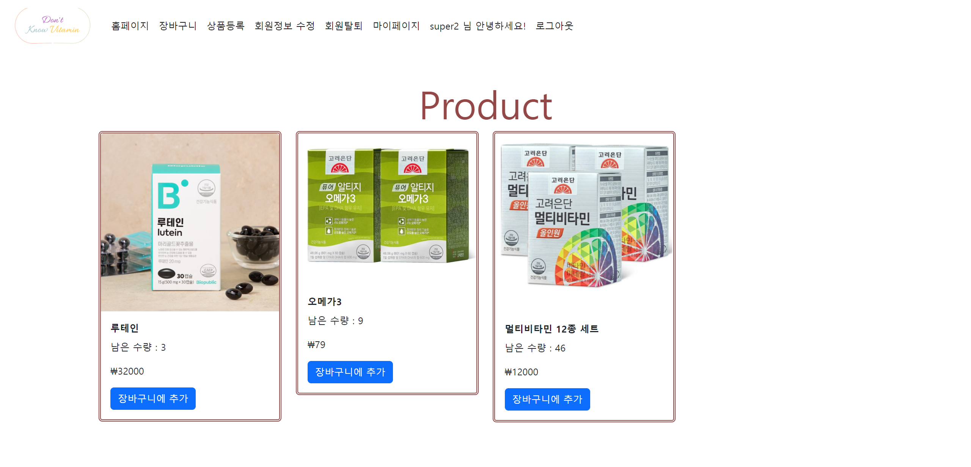
Task: Click the 루테인 lutein product image
Action: click(190, 222)
